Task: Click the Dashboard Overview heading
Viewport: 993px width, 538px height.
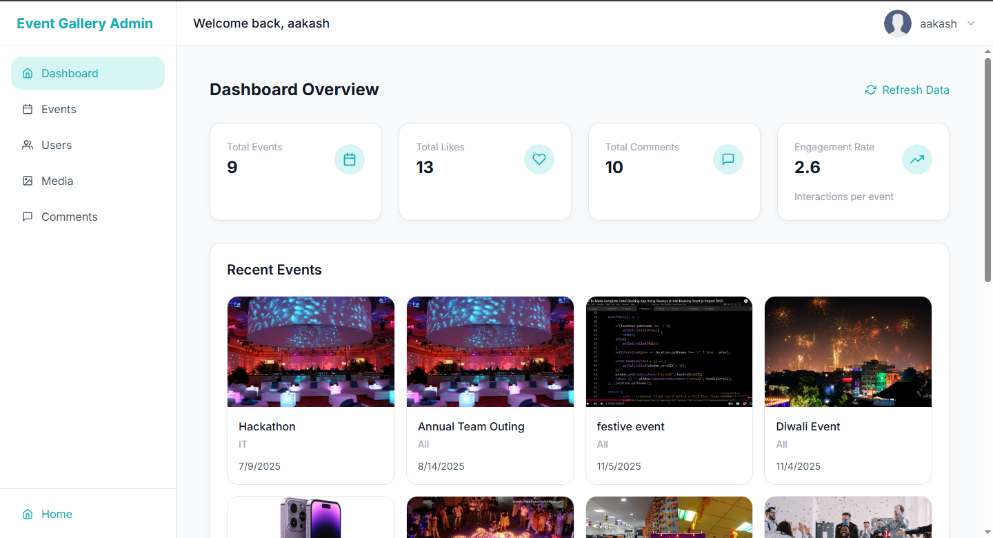Action: click(294, 90)
